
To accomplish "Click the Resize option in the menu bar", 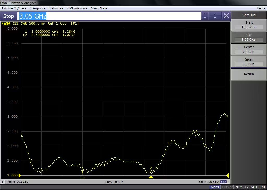I will (261, 8).
